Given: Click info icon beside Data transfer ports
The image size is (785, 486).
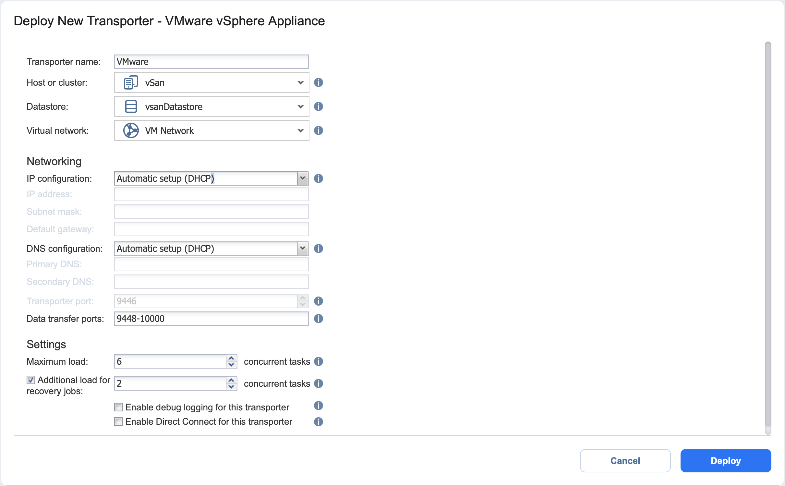Looking at the screenshot, I should coord(318,319).
